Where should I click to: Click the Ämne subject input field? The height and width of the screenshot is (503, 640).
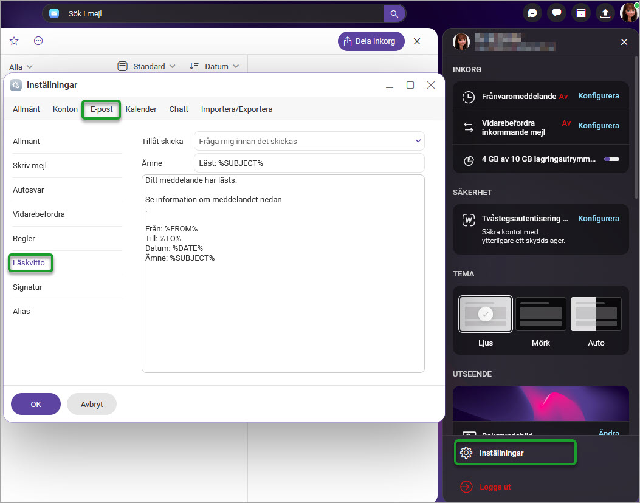click(x=309, y=163)
